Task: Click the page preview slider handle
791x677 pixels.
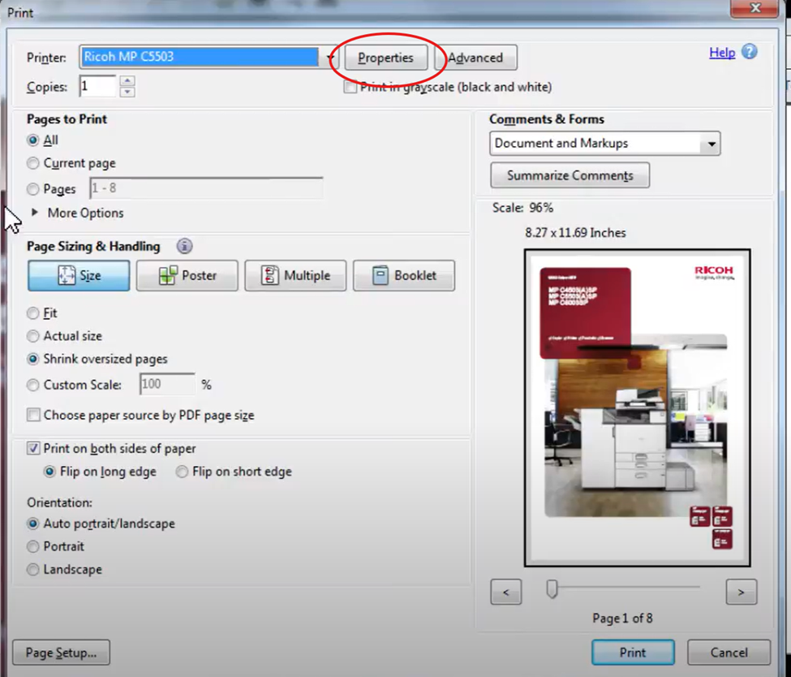Action: [x=552, y=589]
